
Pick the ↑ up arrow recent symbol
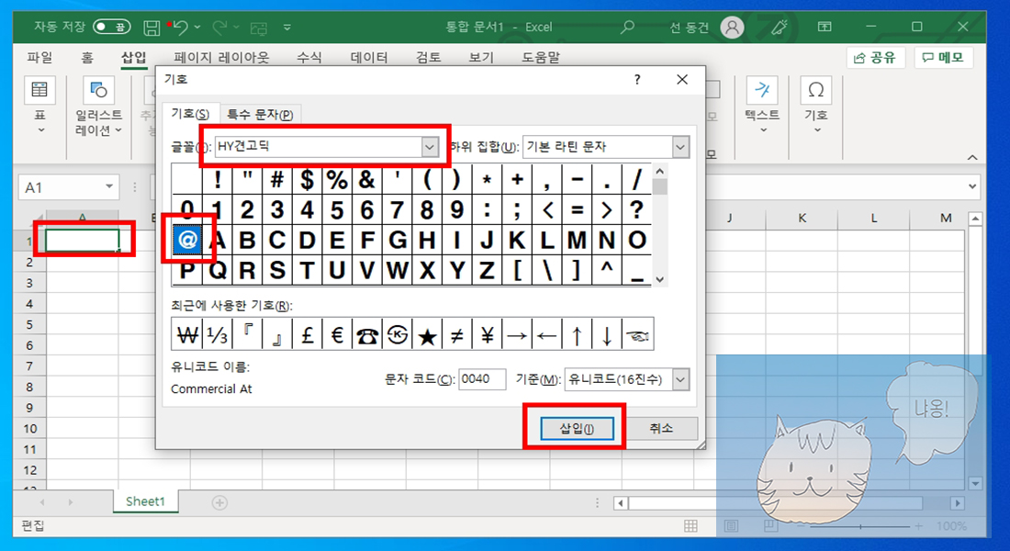(577, 334)
